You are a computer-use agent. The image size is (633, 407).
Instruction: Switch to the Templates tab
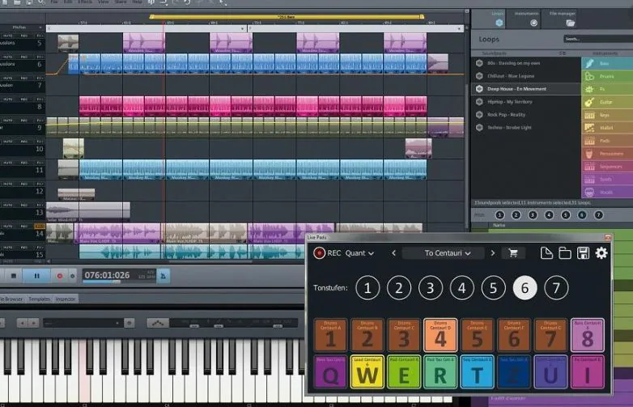point(39,299)
